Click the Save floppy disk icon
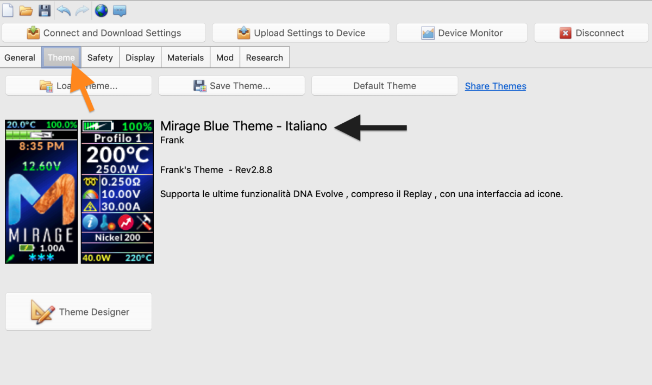 click(45, 10)
